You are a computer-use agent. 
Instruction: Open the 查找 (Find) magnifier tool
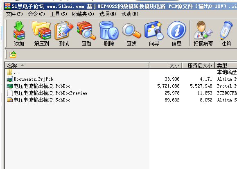pyautogui.click(x=131, y=34)
